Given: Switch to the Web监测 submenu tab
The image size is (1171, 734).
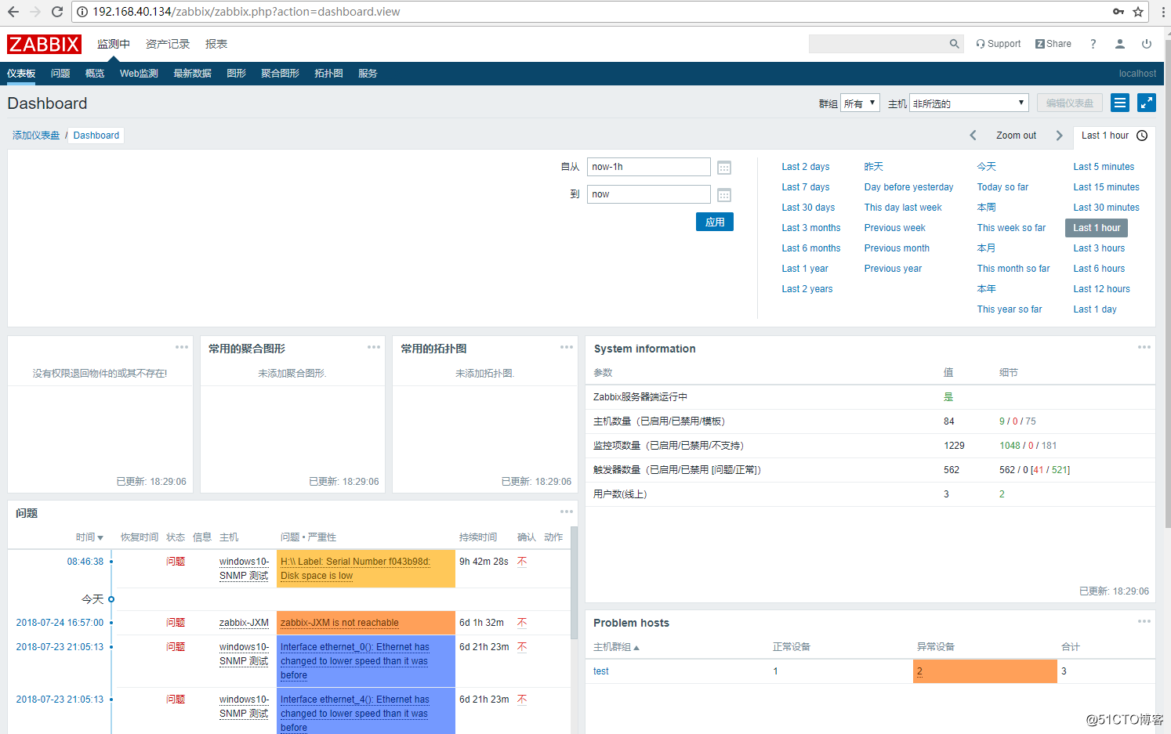Looking at the screenshot, I should (139, 74).
